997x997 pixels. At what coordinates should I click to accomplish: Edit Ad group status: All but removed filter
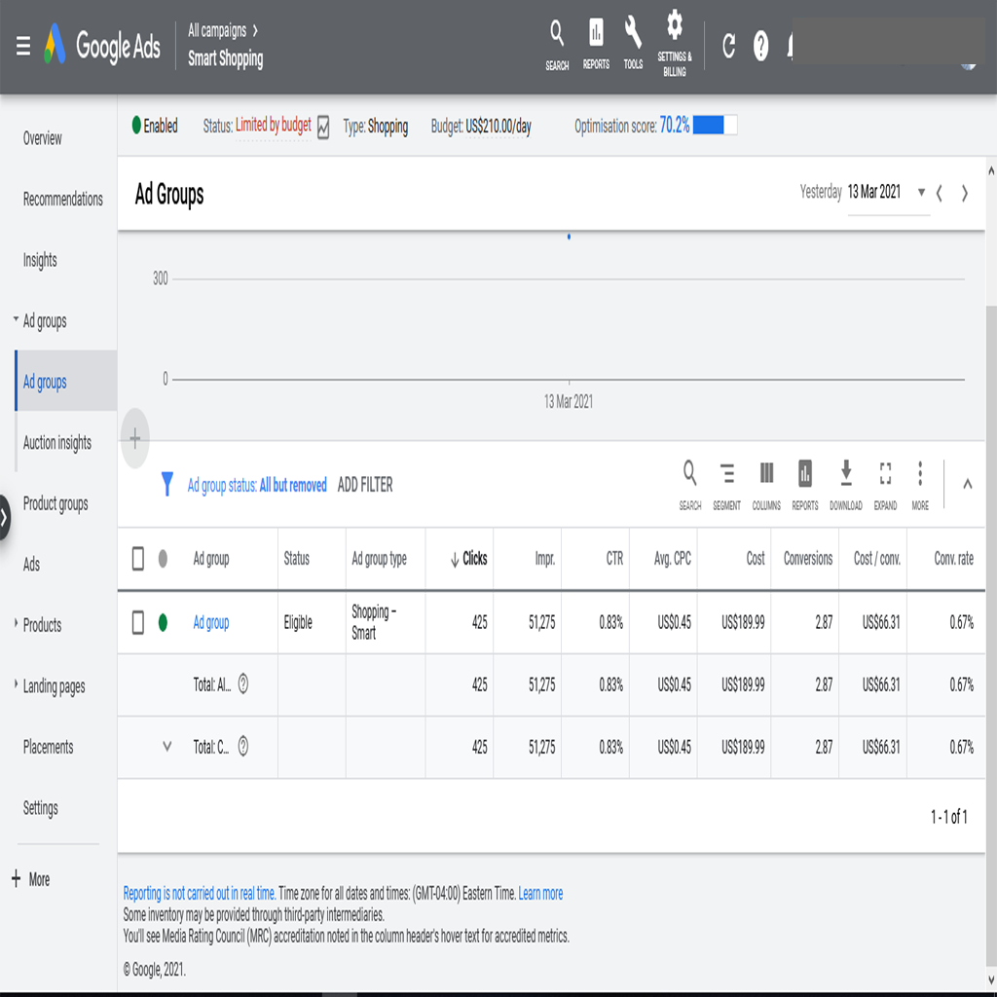[257, 485]
